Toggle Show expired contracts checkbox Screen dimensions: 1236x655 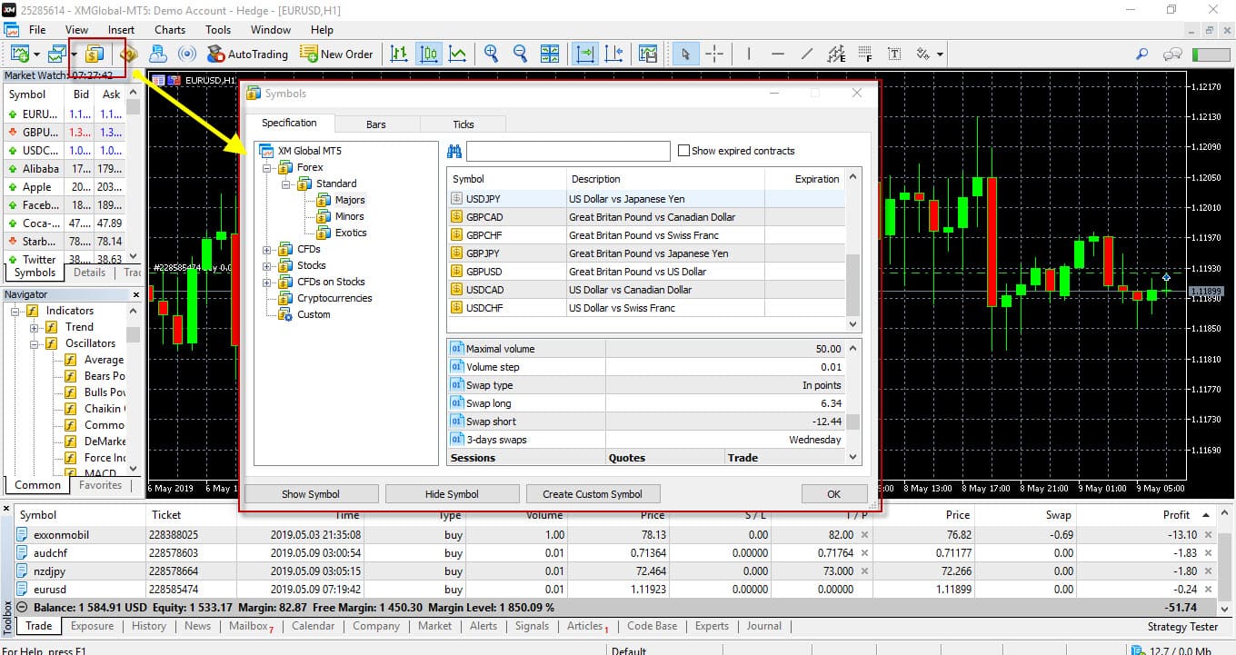point(684,151)
